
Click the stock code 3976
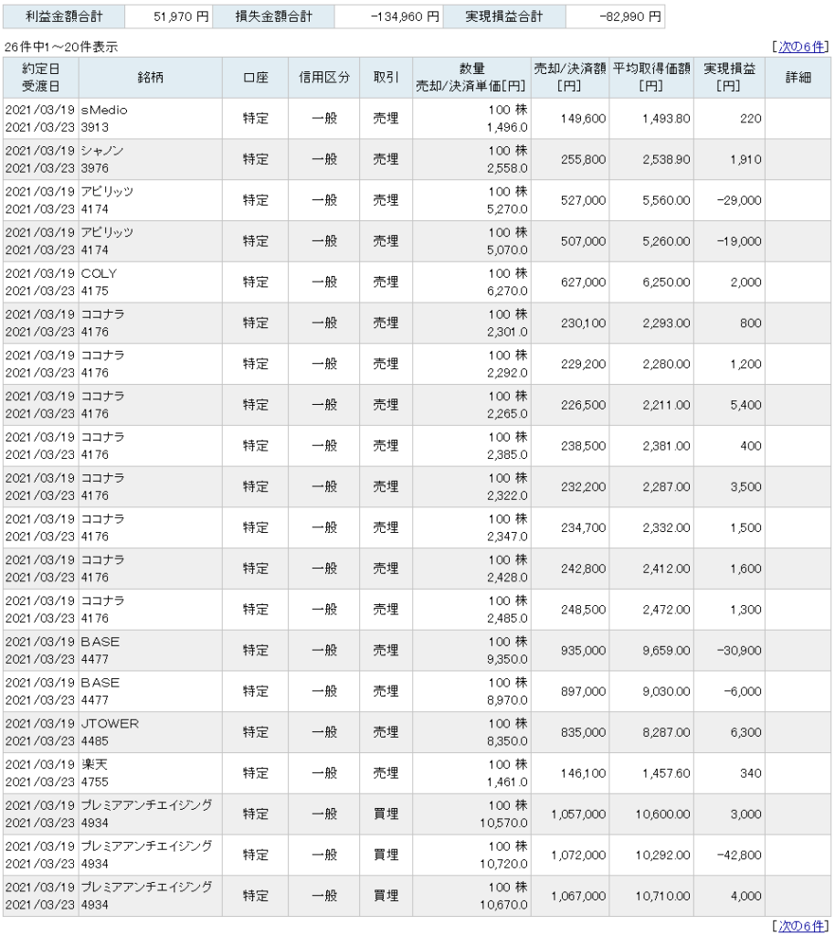click(x=95, y=168)
